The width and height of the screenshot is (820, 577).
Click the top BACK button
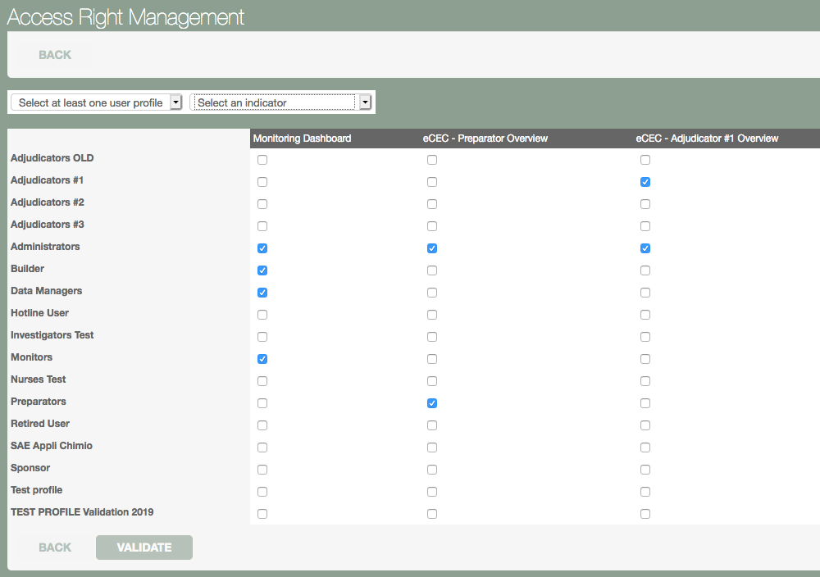tap(55, 55)
